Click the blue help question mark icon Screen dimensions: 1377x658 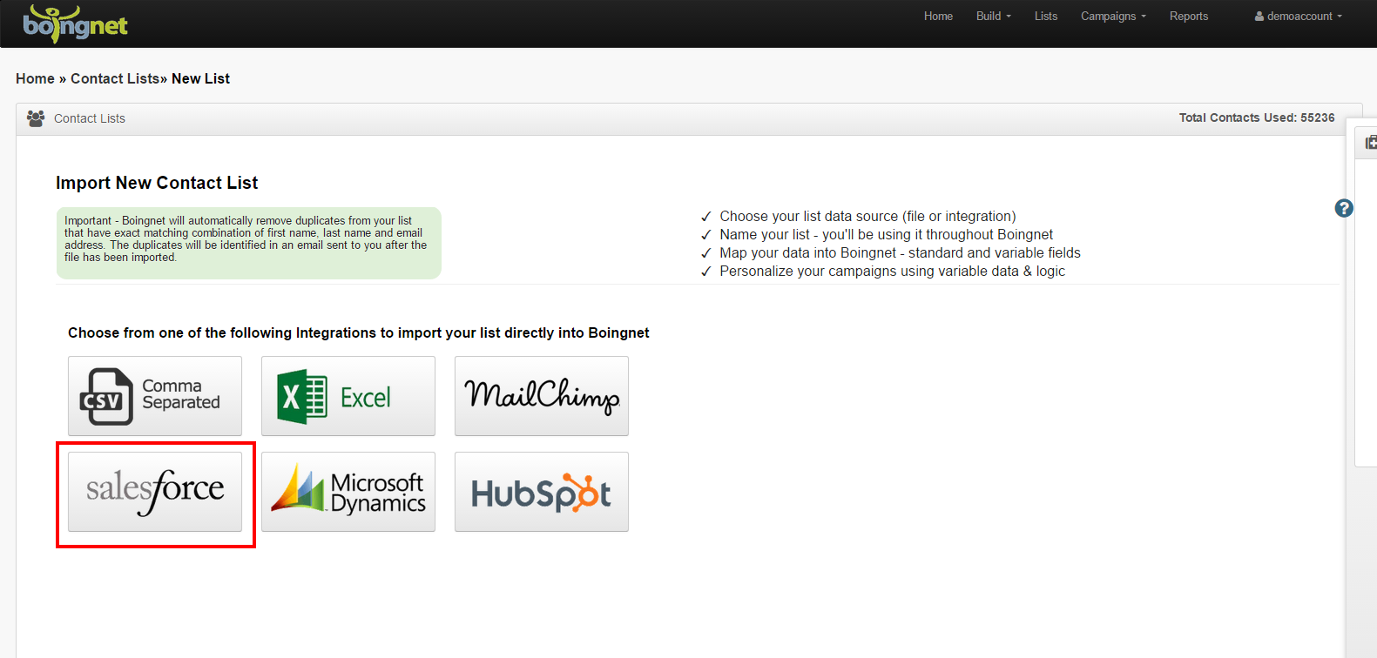coord(1344,208)
